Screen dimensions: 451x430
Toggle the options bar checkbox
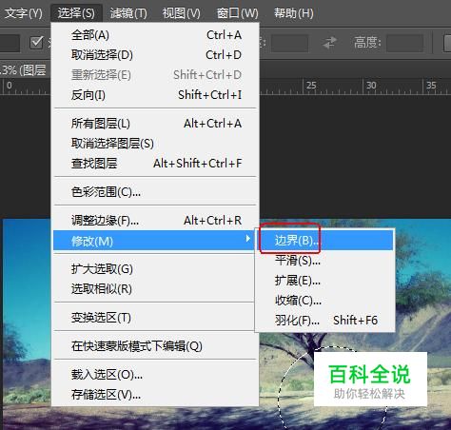[36, 42]
